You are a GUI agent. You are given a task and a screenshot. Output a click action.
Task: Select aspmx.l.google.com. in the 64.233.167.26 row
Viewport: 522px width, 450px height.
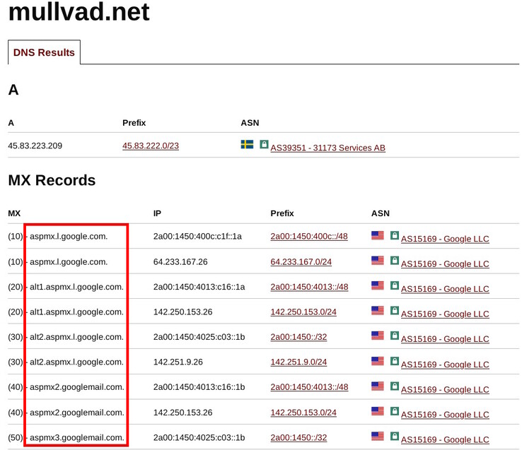(69, 262)
